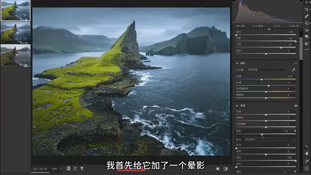
Task: Open the 白平衡 原照设置 dropdown
Action: point(268,70)
